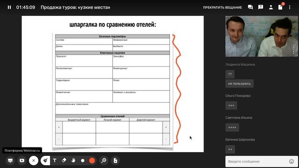The width and height of the screenshot is (299, 168).
Task: Select the Text tool
Action: [x=55, y=161]
